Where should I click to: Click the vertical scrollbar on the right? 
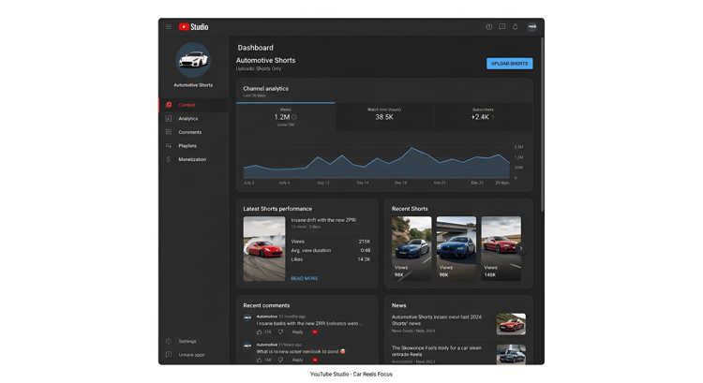coord(542,125)
